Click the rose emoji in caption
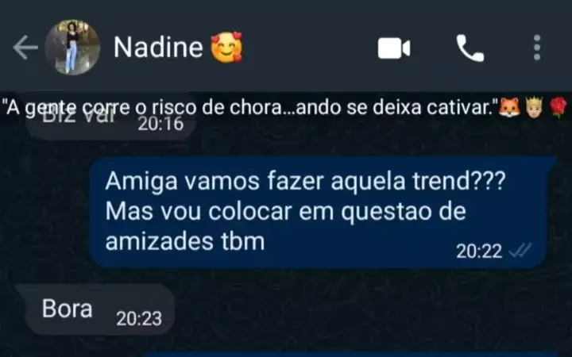572x357 pixels. [x=558, y=107]
